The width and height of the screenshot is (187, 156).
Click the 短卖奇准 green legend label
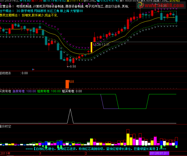(43, 91)
